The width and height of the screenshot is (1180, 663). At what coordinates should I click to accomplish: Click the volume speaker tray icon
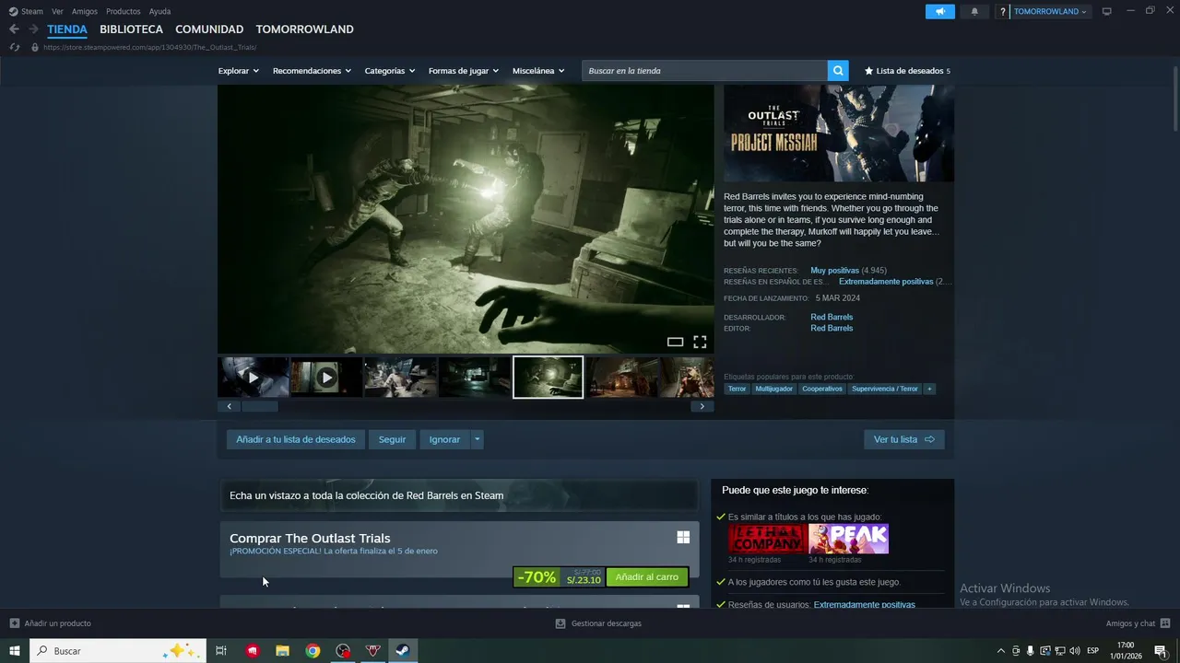point(1074,651)
